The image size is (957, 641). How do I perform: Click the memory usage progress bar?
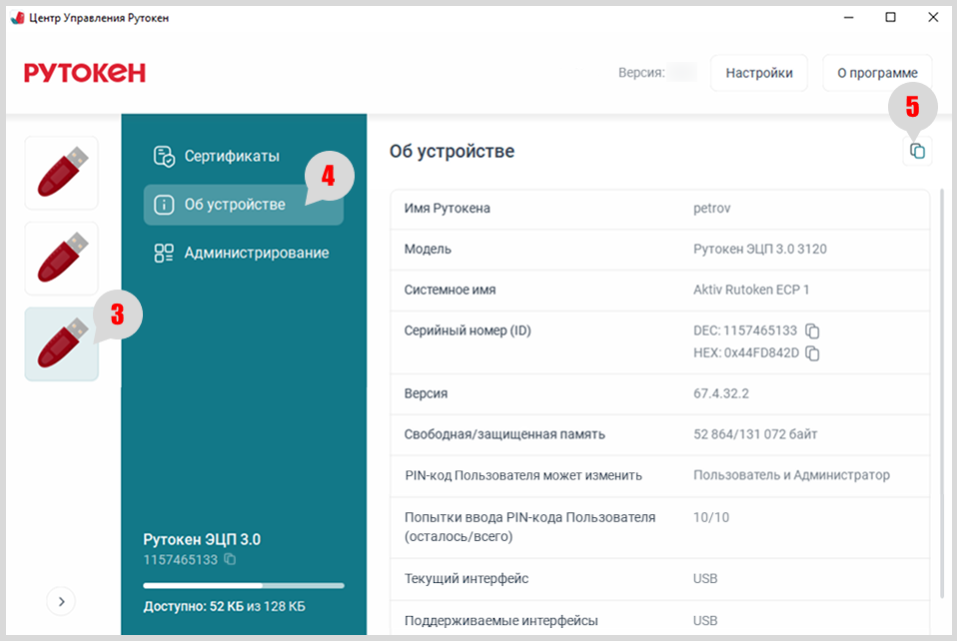tap(243, 585)
